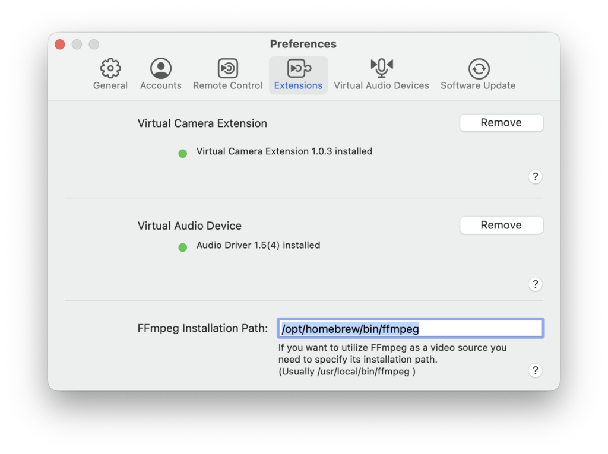Switch to the Accounts pane

click(x=161, y=75)
